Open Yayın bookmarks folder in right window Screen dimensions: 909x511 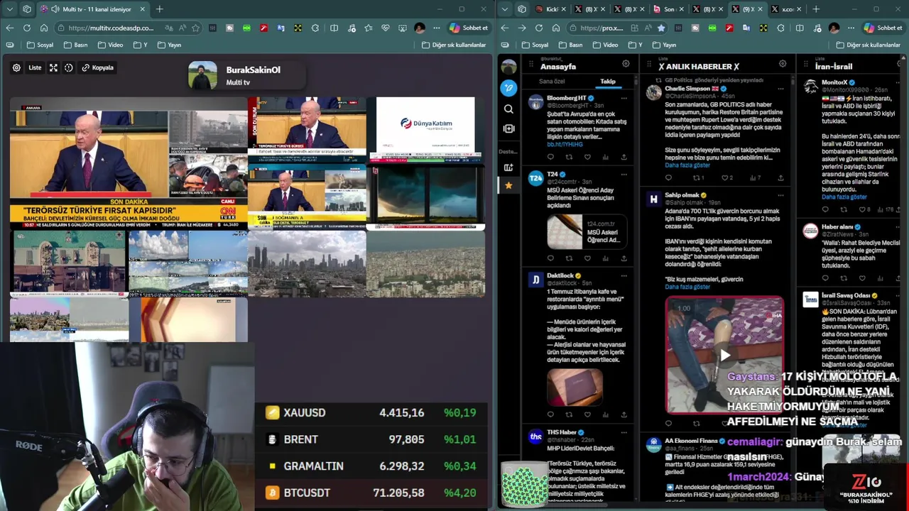[663, 45]
